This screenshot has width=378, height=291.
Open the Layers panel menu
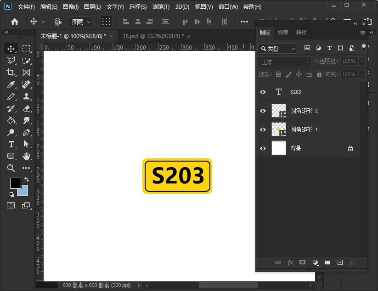click(363, 33)
